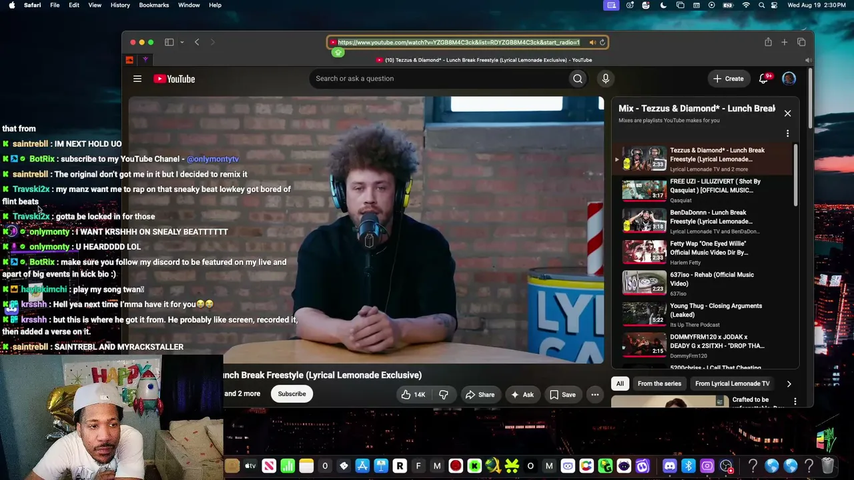The width and height of the screenshot is (854, 480).
Task: Open options for Crafted to be video
Action: point(795,401)
